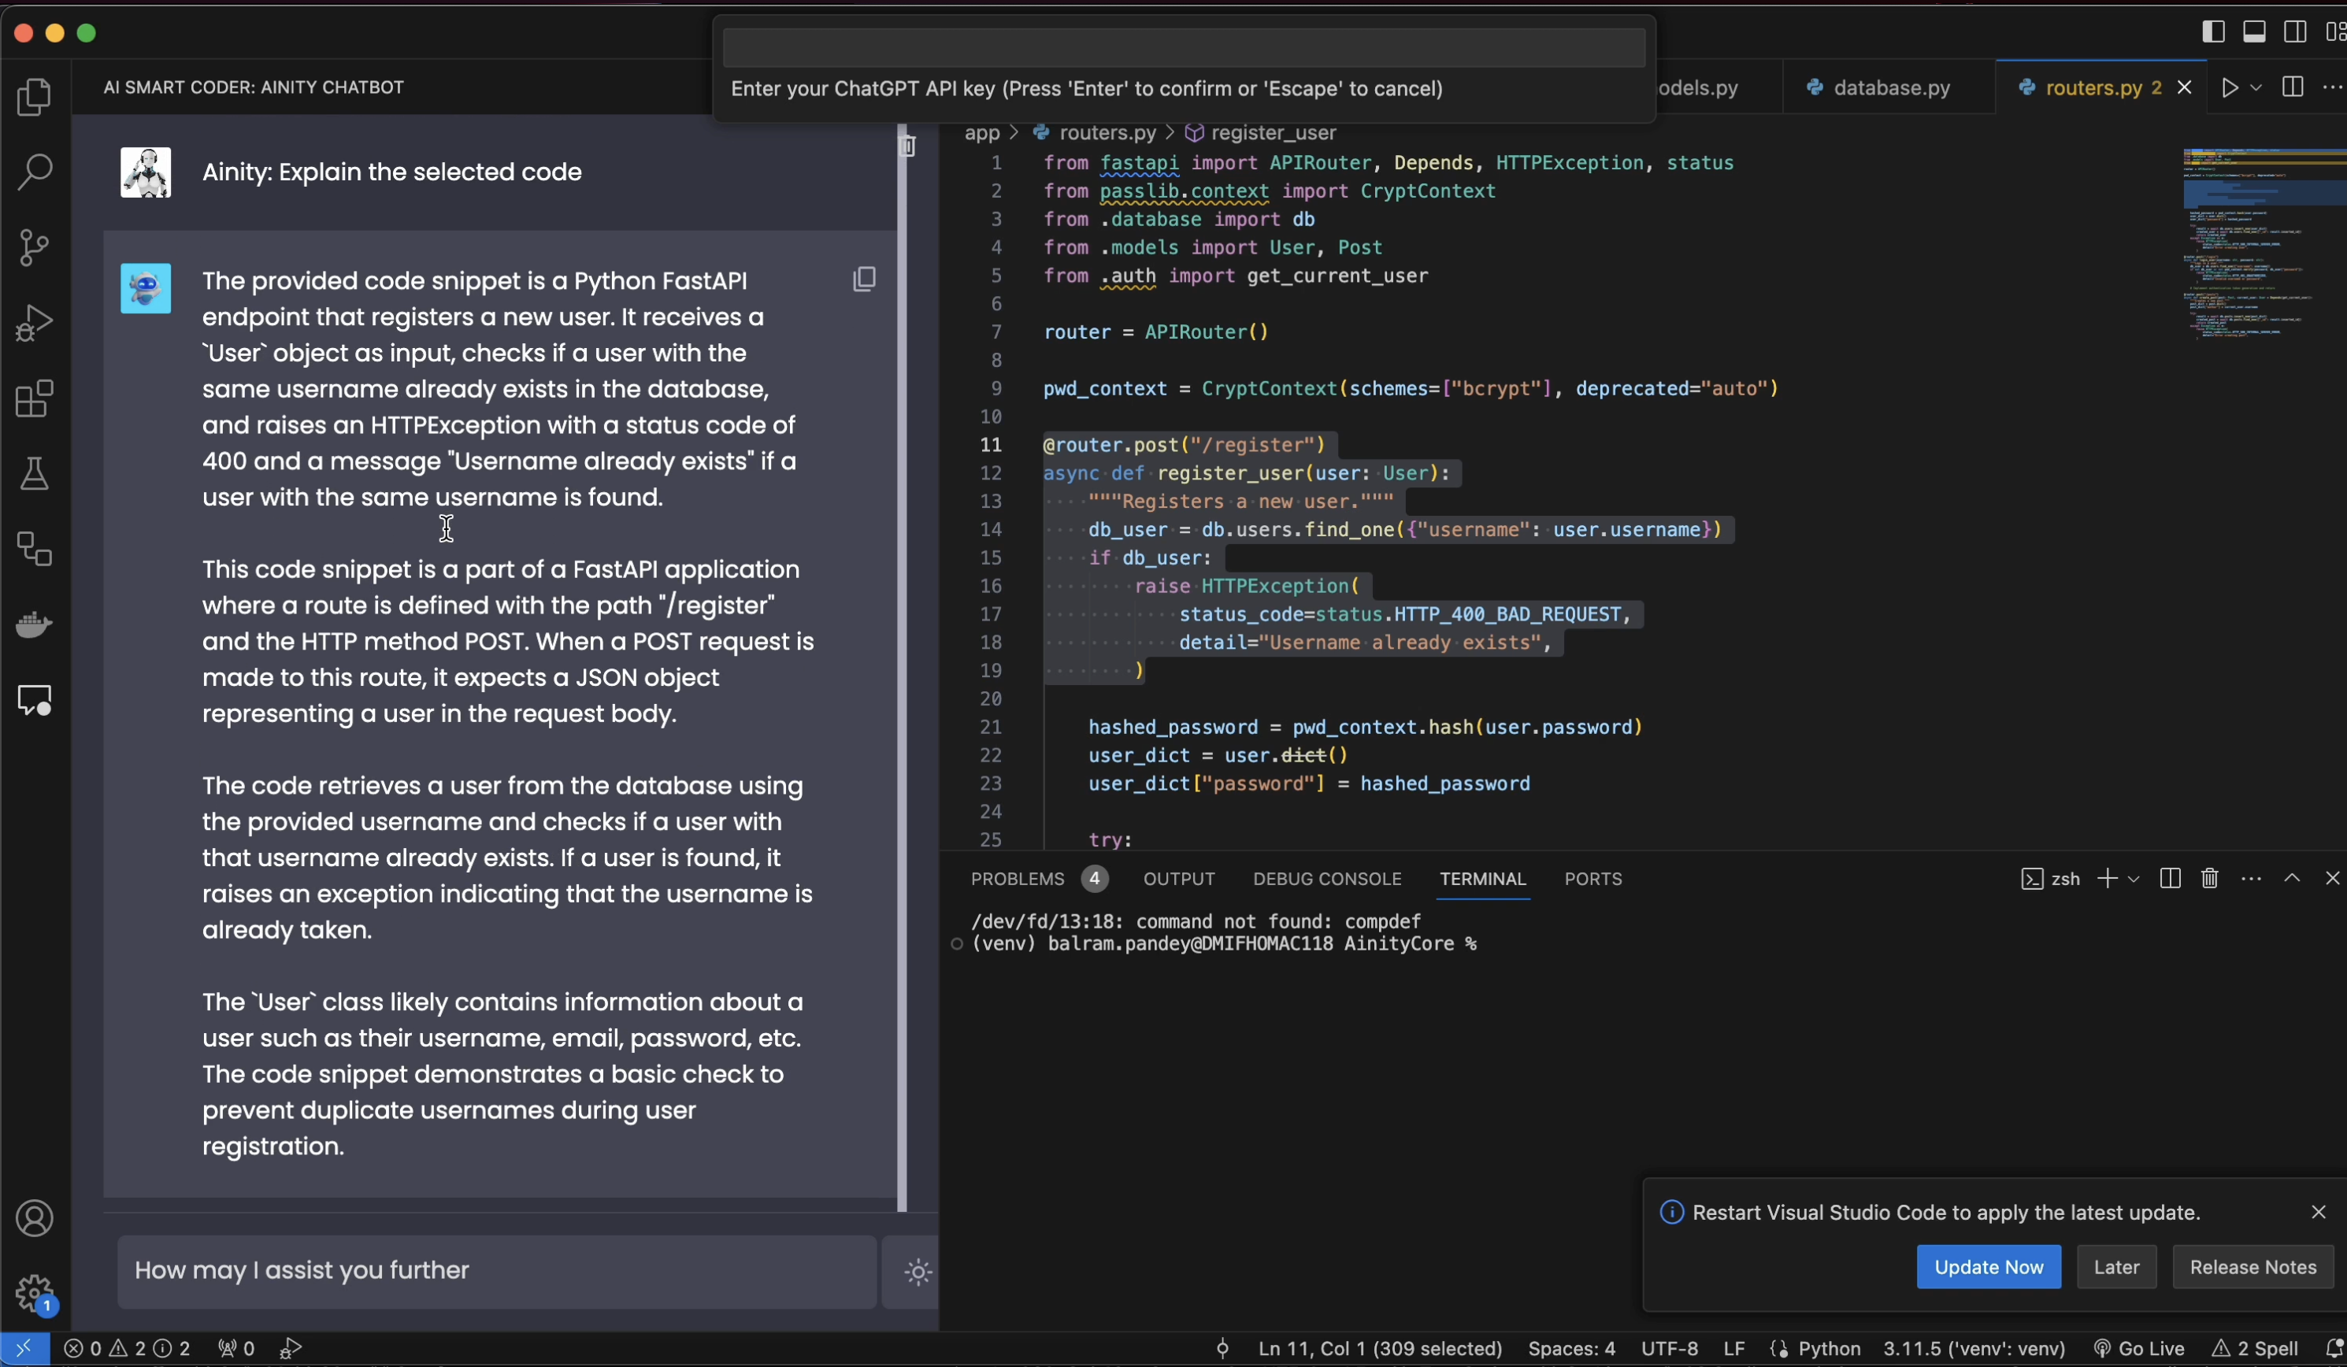Open the Manage gear icon
The image size is (2347, 1367).
tap(35, 1294)
